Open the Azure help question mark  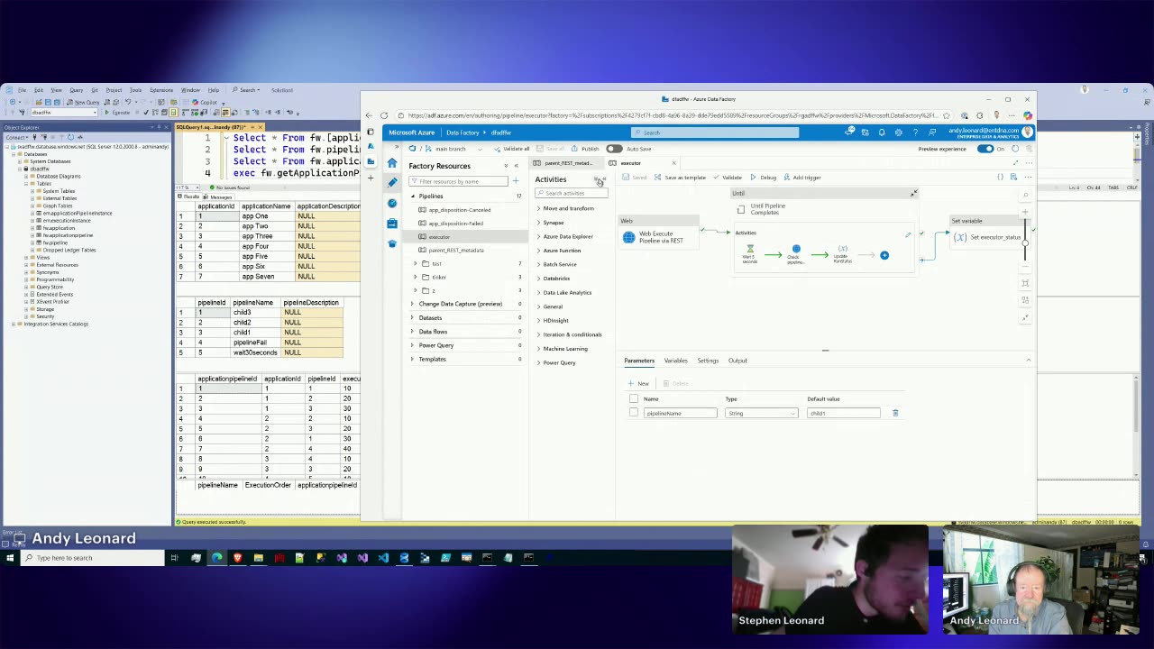pos(915,133)
